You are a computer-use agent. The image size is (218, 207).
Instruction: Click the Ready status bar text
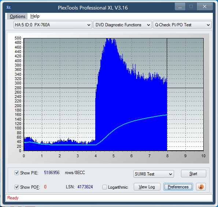(x=13, y=198)
